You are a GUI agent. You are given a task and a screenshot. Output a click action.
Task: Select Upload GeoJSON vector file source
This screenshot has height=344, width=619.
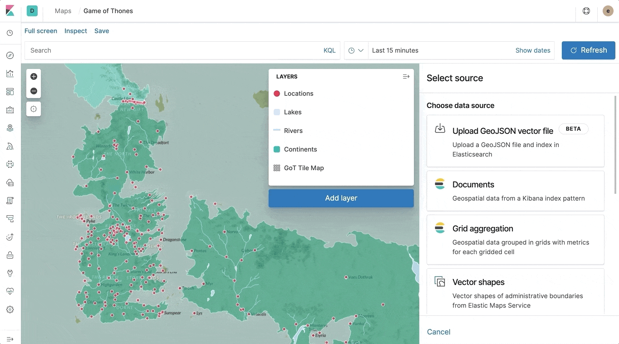pyautogui.click(x=516, y=141)
